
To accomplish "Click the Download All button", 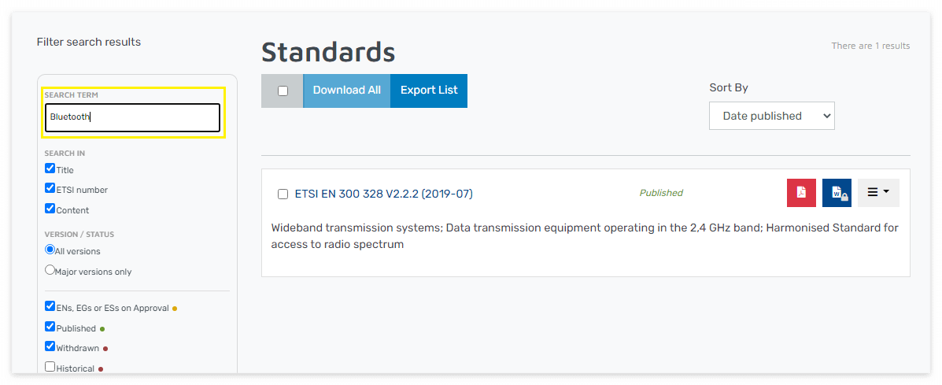I will pos(346,91).
